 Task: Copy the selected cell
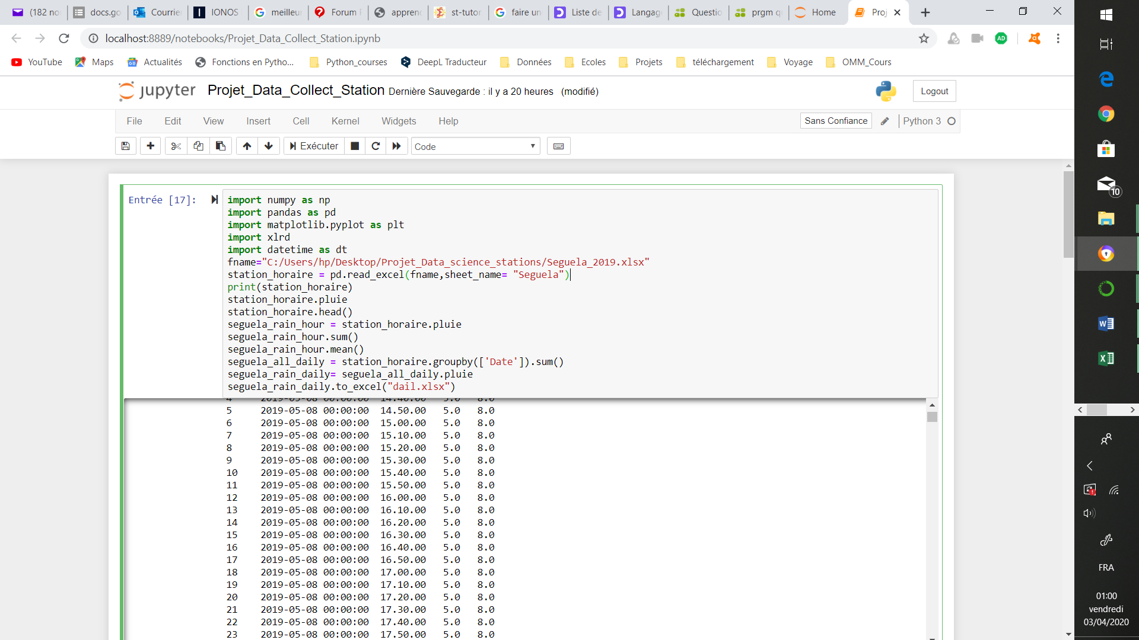point(198,146)
